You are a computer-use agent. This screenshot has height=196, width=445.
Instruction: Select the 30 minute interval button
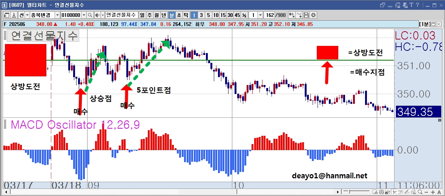coord(230,15)
